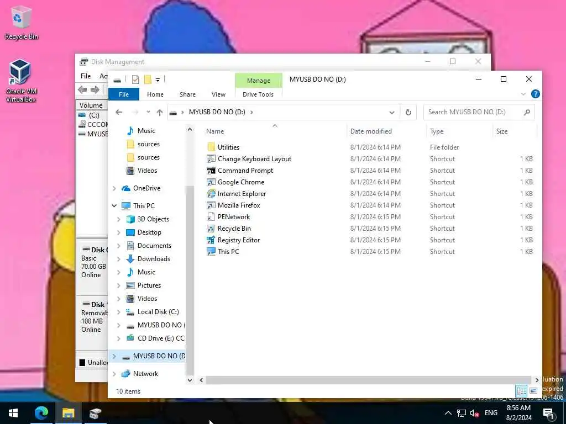Open the Disk Management taskbar icon
The width and height of the screenshot is (566, 424).
click(95, 413)
